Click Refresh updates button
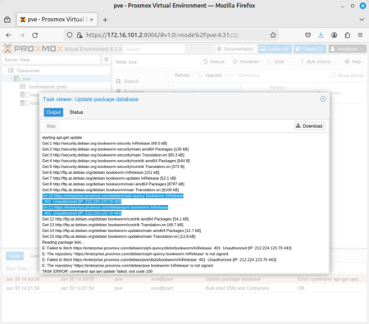 click(182, 75)
